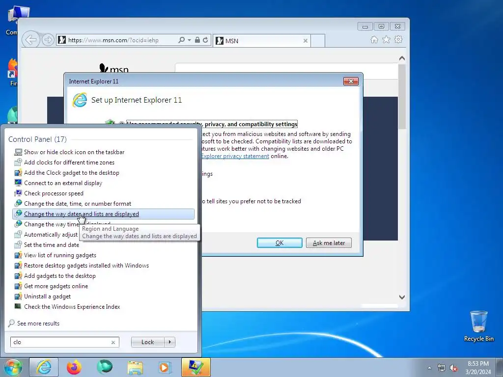Open Show or hide clock icon on taskbar
The height and width of the screenshot is (377, 503).
103,152
